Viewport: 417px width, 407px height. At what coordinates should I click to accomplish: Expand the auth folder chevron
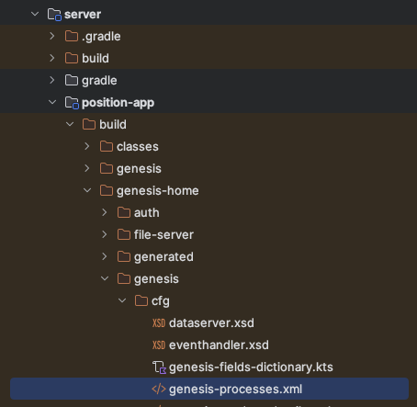click(x=105, y=212)
